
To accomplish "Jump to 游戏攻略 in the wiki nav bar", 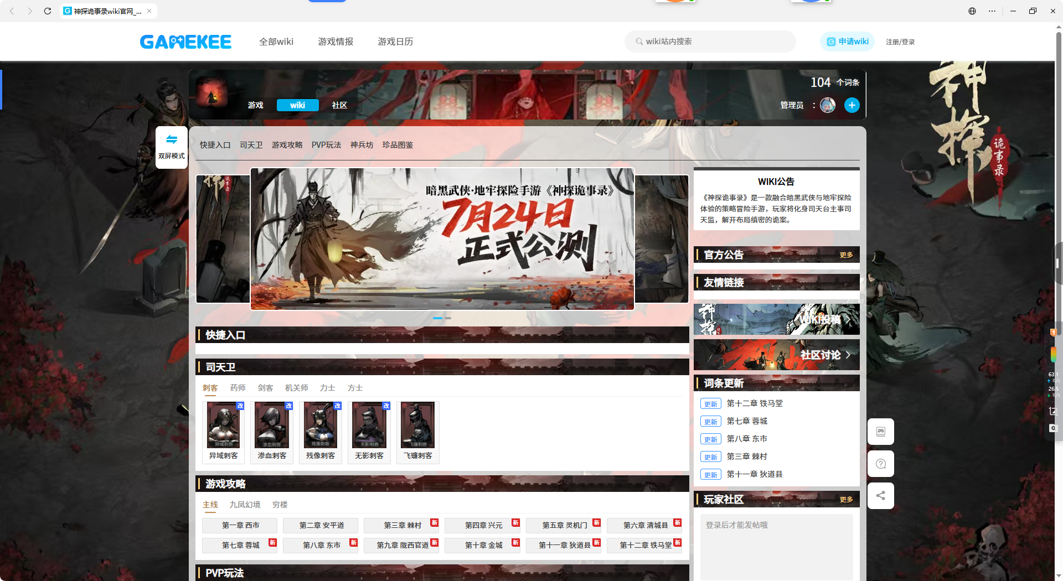I will (x=287, y=145).
